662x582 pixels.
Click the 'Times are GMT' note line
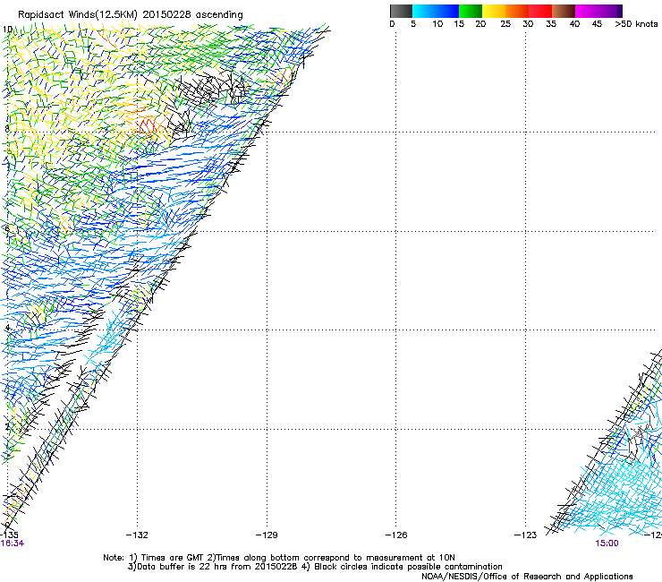(279, 558)
